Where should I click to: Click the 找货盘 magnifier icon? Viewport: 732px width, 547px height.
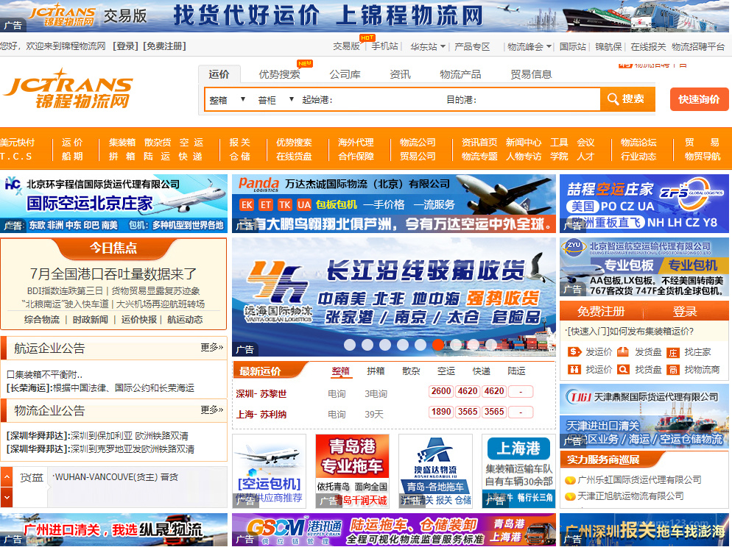pos(623,370)
